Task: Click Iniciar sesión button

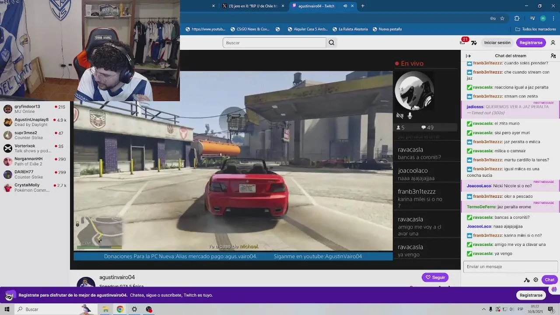Action: pyautogui.click(x=497, y=42)
